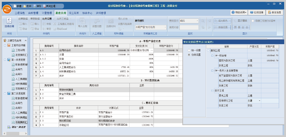Select the 统一设置 radio button

pos(189,50)
